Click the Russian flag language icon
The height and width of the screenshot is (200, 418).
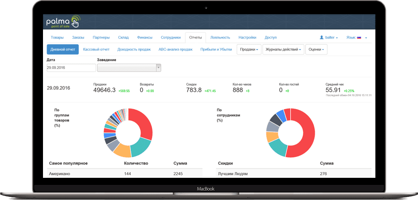(359, 38)
